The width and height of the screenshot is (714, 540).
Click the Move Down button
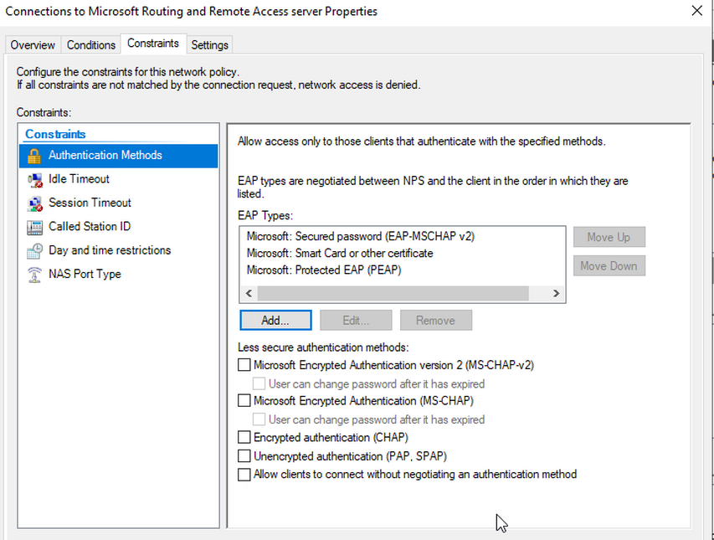click(x=609, y=265)
